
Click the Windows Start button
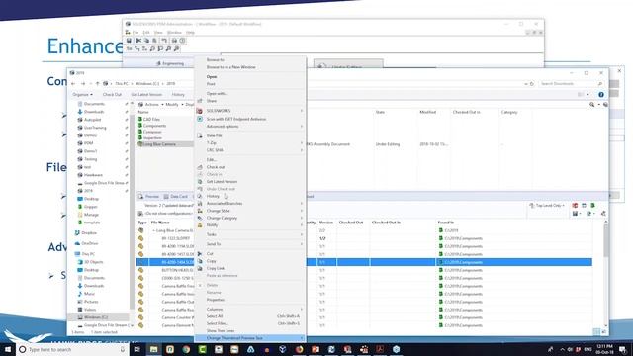tap(8, 349)
